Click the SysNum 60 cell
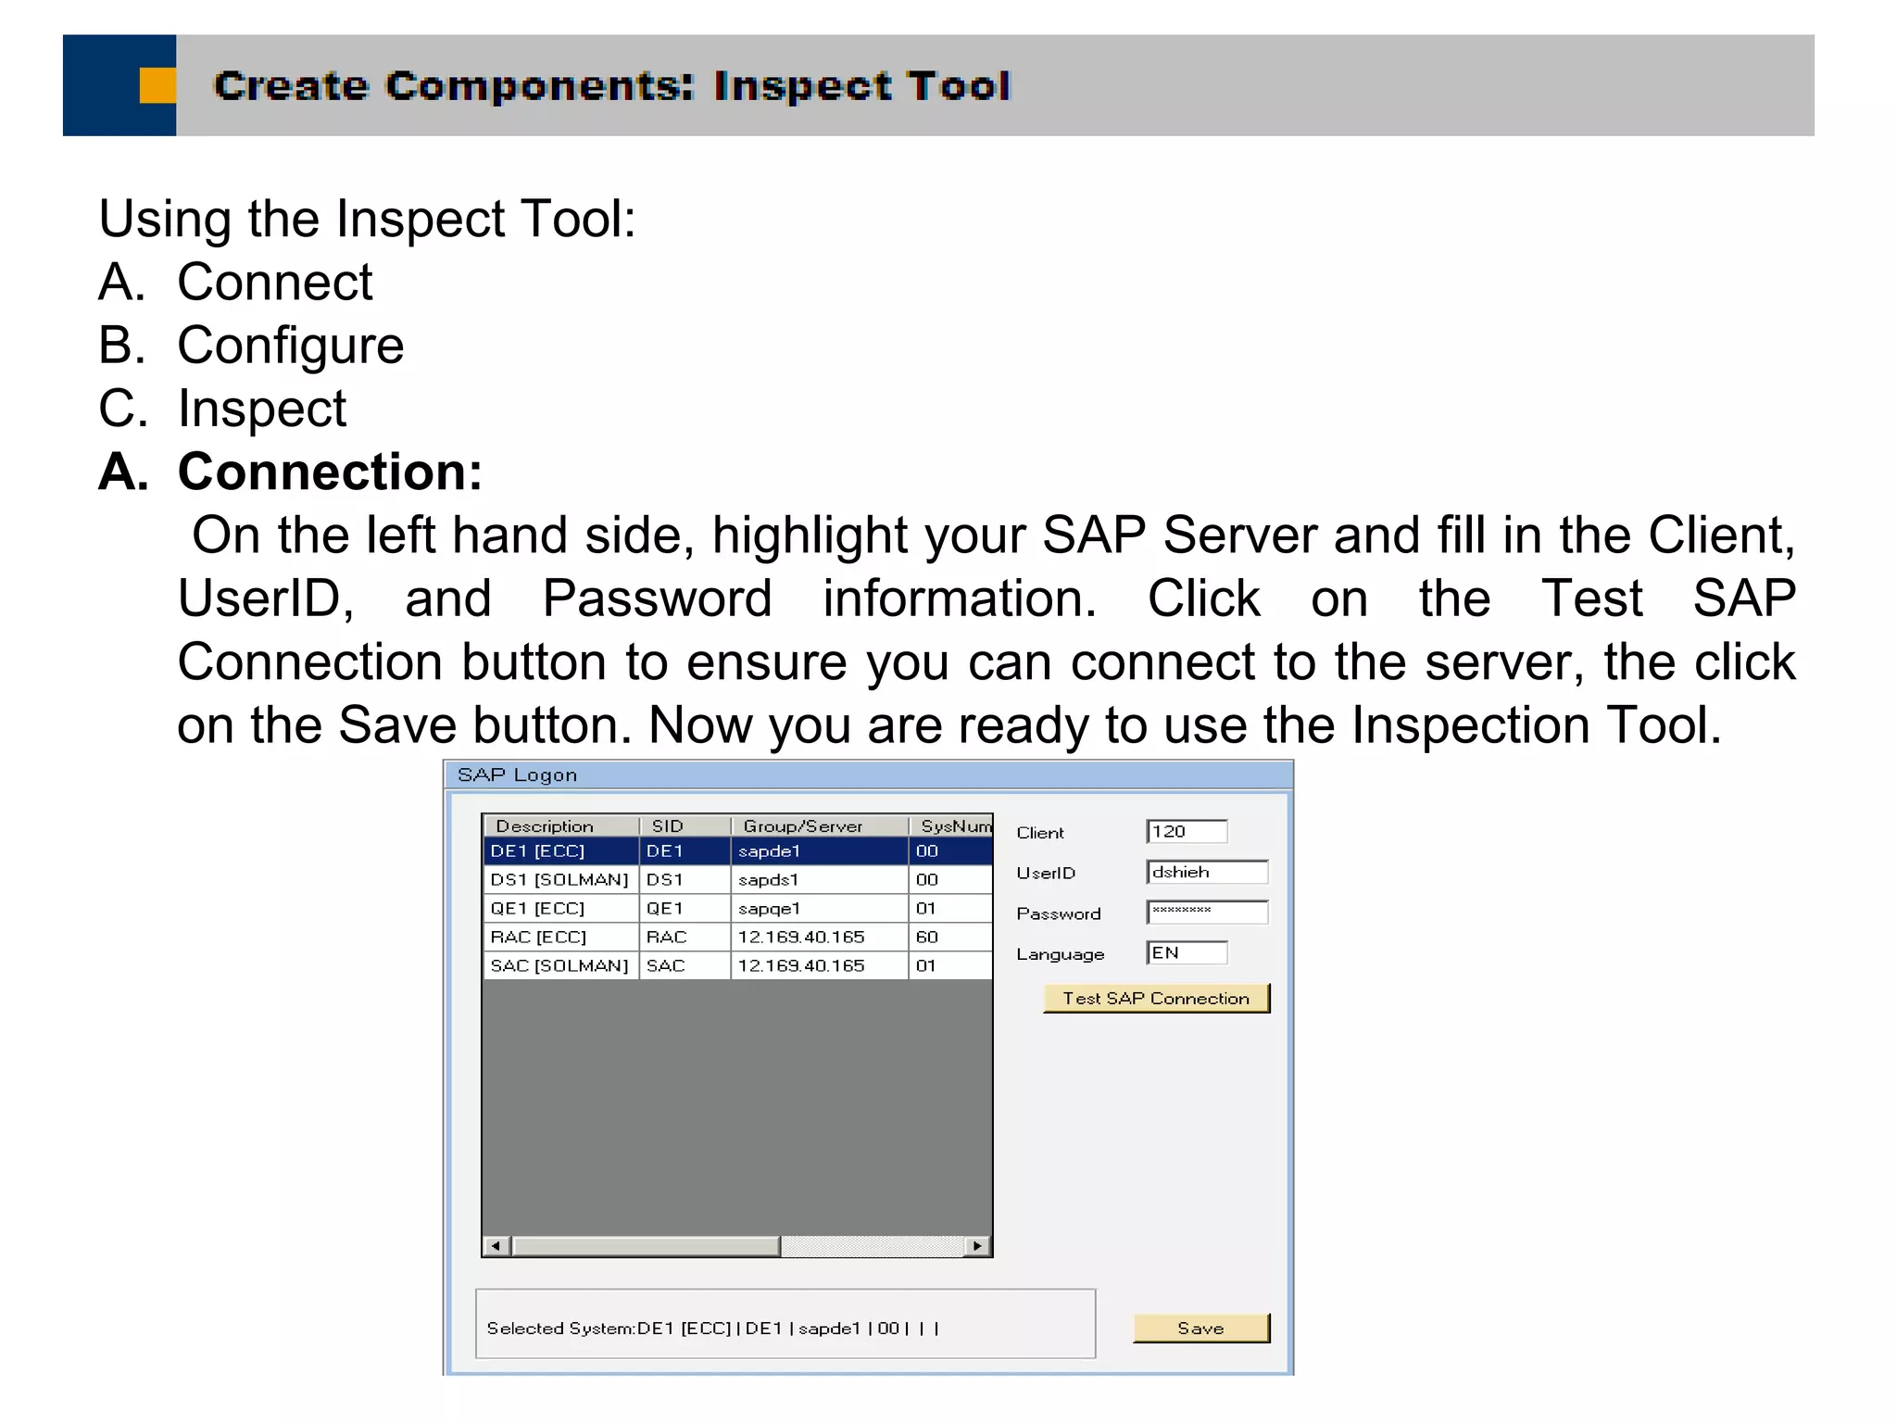The image size is (1897, 1423). tap(950, 937)
